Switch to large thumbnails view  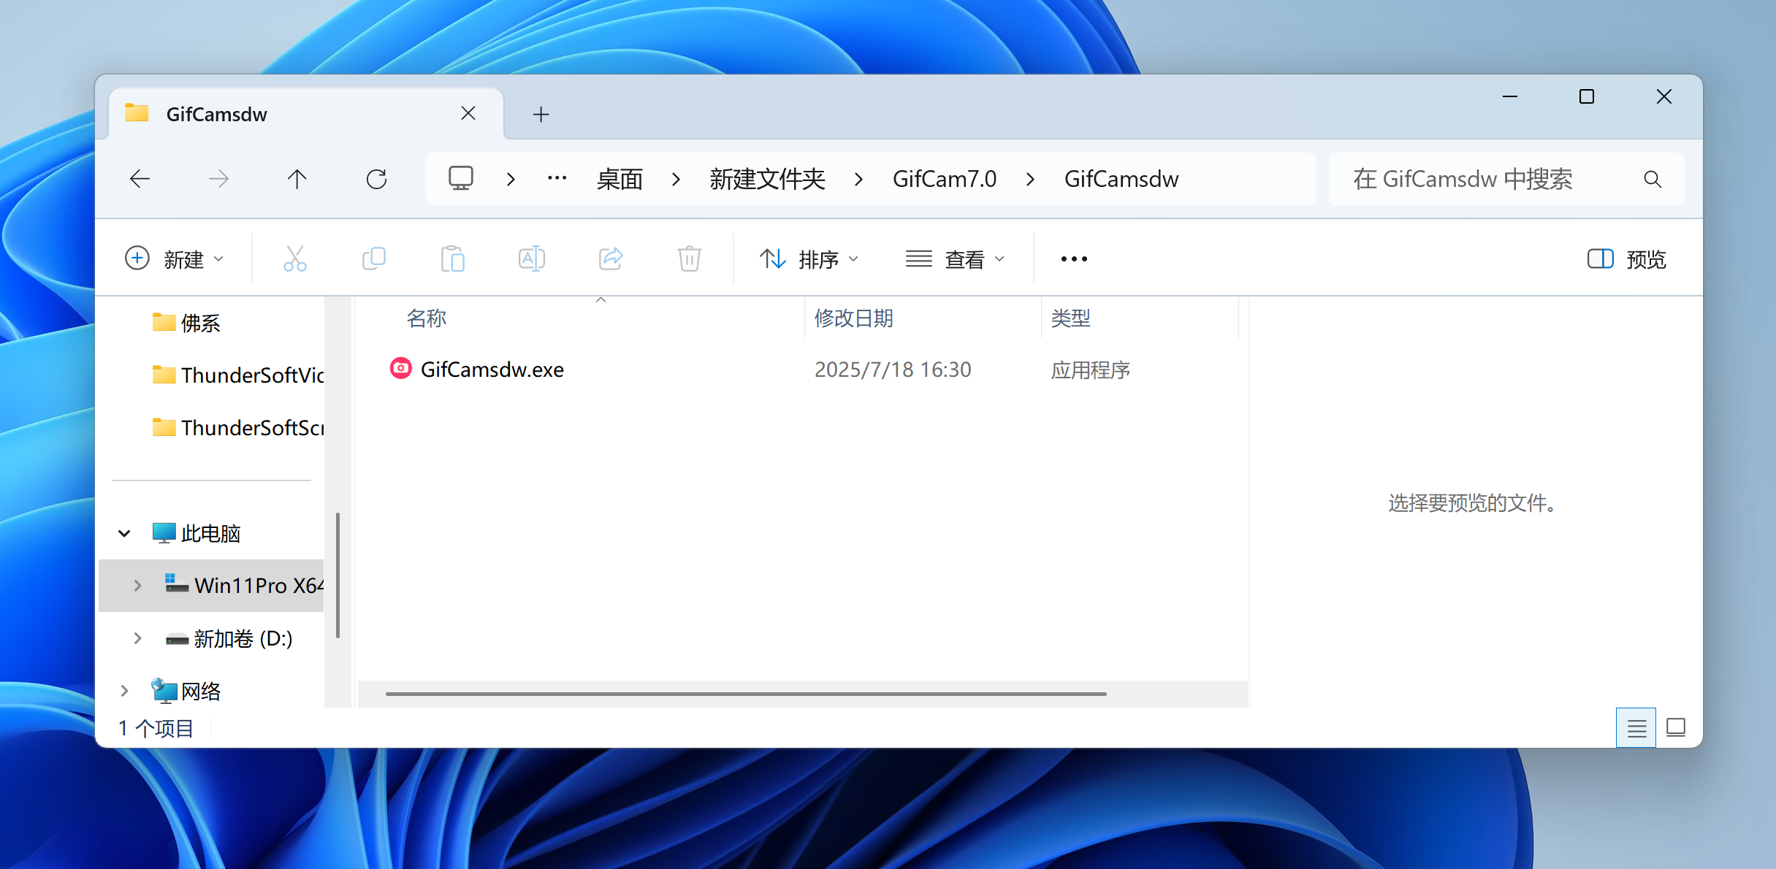tap(1675, 727)
